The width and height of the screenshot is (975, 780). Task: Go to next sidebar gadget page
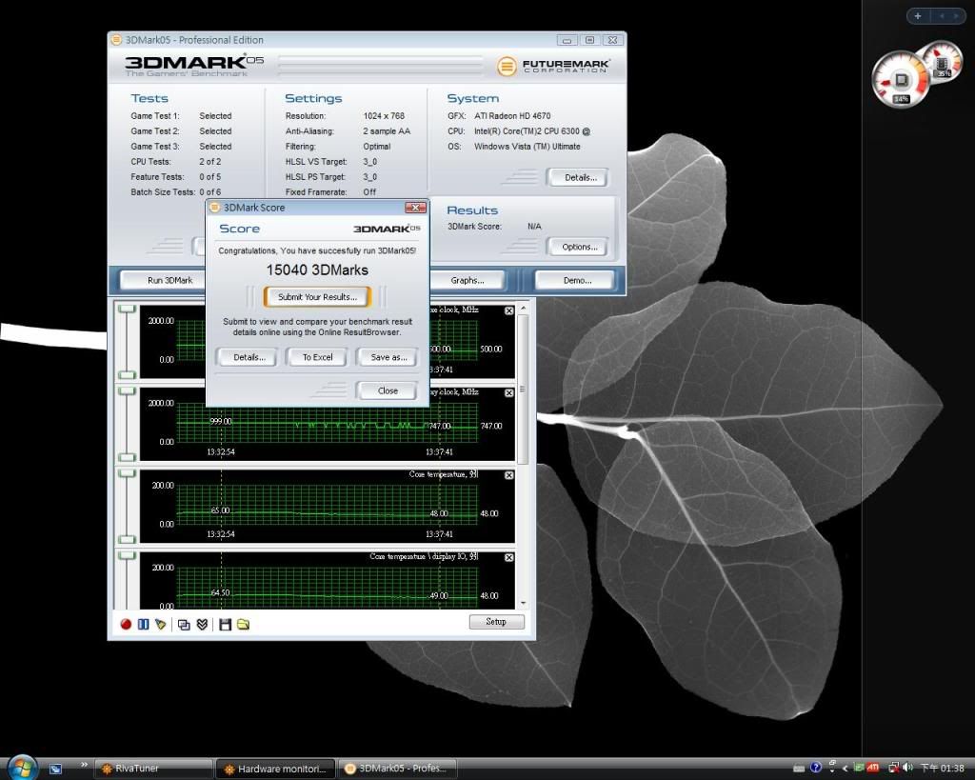pos(956,16)
